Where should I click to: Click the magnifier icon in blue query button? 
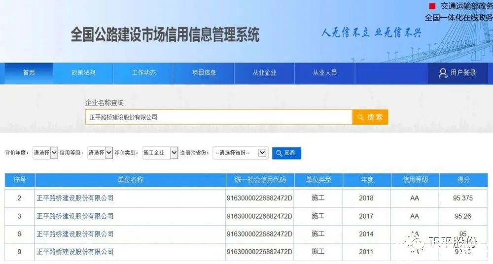tap(279, 153)
